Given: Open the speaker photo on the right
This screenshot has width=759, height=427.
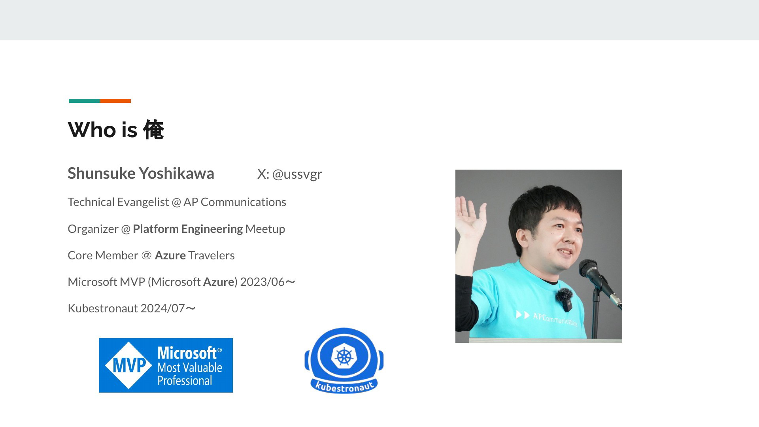Looking at the screenshot, I should (x=538, y=256).
